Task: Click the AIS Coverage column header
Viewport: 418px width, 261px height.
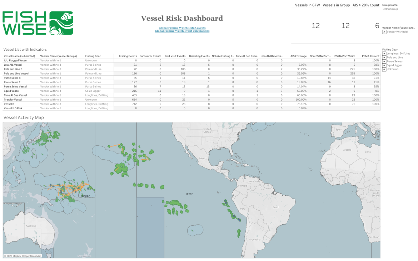Action: coord(298,56)
